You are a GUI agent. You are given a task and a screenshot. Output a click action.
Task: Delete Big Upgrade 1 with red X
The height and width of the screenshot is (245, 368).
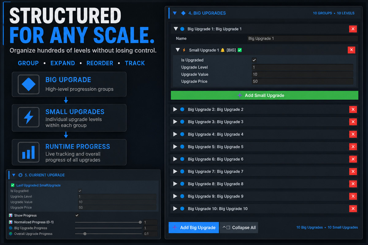(x=353, y=29)
